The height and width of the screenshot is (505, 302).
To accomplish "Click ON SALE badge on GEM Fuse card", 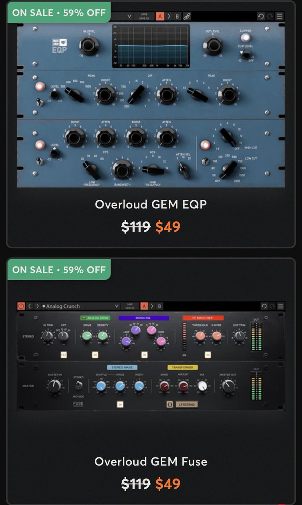I will click(59, 270).
